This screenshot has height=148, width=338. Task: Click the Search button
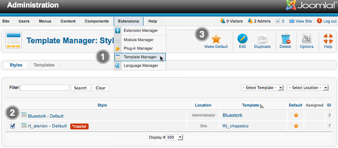click(80, 88)
